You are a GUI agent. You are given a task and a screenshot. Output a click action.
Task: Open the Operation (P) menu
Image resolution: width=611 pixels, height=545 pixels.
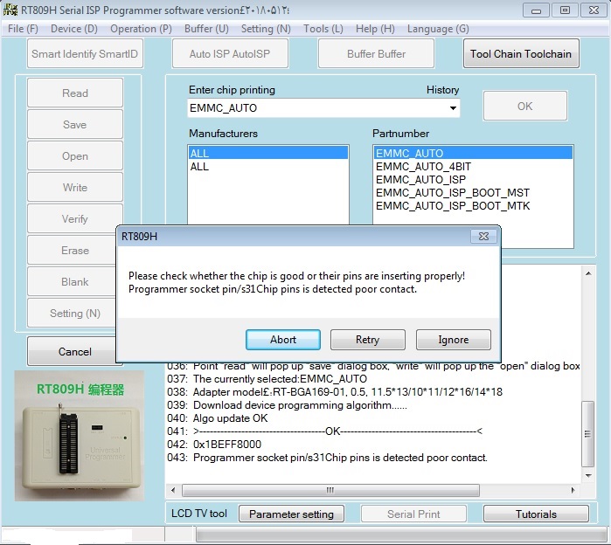(x=141, y=29)
